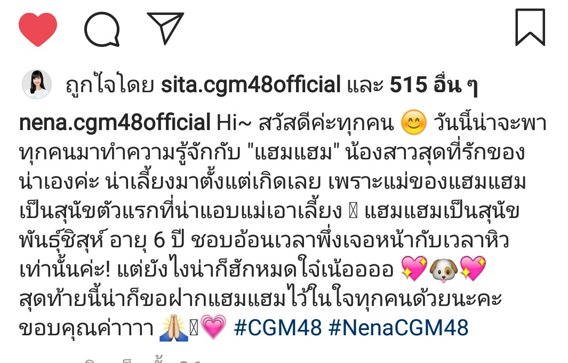Click the "ถูกใจโดย" liked-by label
The height and width of the screenshot is (363, 568).
coord(109,85)
